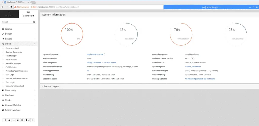The height and width of the screenshot is (126, 259).
Task: Open theme configuration cogs icon
Action: click(22, 120)
